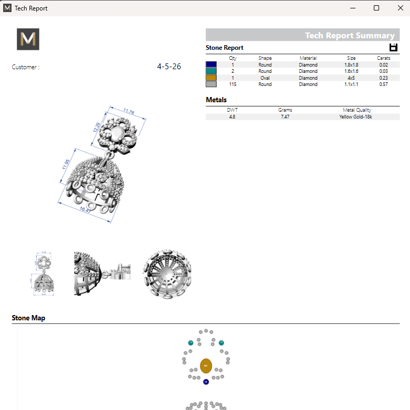The width and height of the screenshot is (410, 410).
Task: Click the main earring render with dimensions
Action: (x=102, y=164)
